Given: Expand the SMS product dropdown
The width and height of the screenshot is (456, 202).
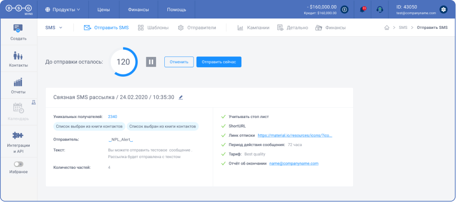Looking at the screenshot, I should [54, 28].
